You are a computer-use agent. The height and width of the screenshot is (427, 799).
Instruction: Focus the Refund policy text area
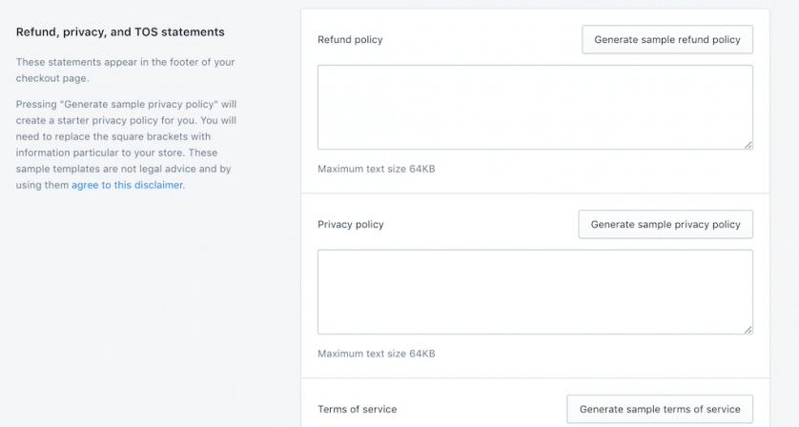pos(535,107)
